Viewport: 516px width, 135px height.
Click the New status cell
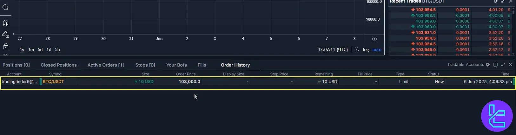pyautogui.click(x=440, y=81)
